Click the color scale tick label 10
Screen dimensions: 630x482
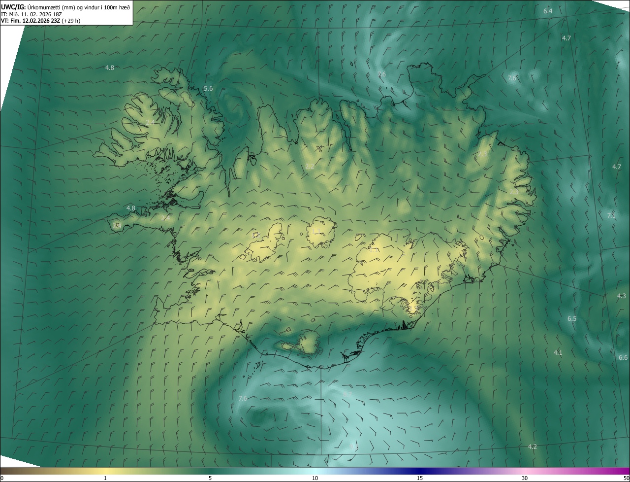pos(315,478)
